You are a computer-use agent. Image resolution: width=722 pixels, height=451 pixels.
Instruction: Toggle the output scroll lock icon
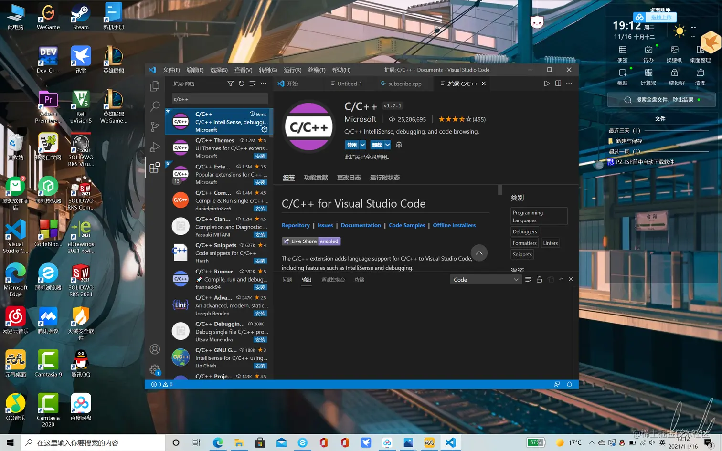pos(539,280)
